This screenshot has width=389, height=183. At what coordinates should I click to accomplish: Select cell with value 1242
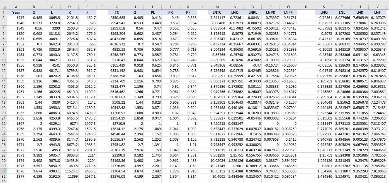87,102
